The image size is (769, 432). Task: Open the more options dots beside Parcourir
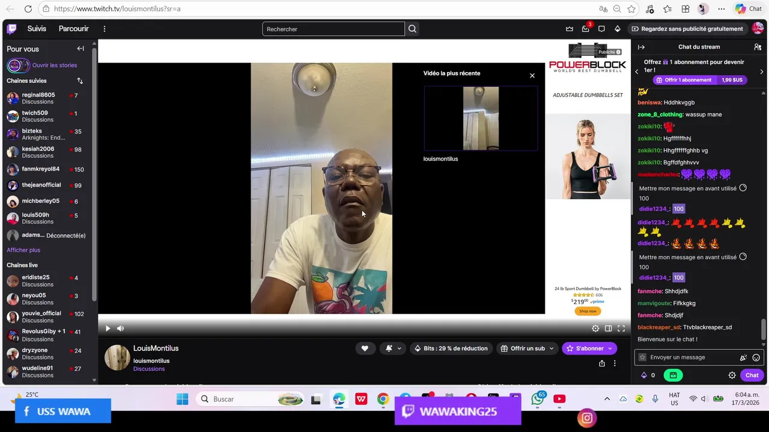click(x=105, y=29)
